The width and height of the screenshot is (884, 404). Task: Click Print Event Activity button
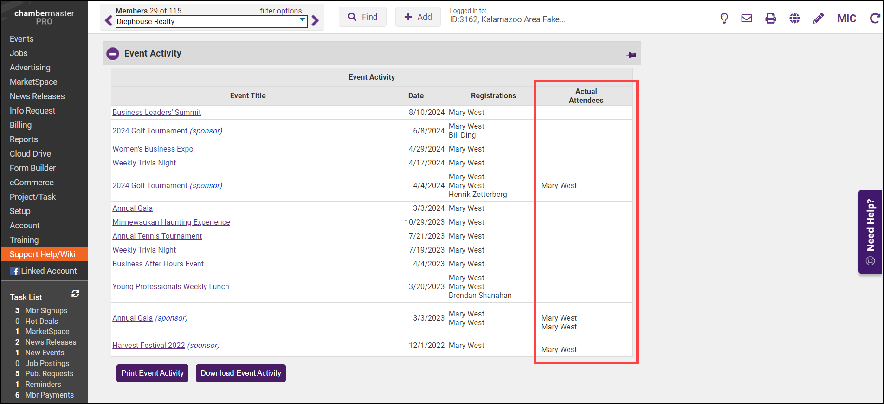(x=152, y=373)
